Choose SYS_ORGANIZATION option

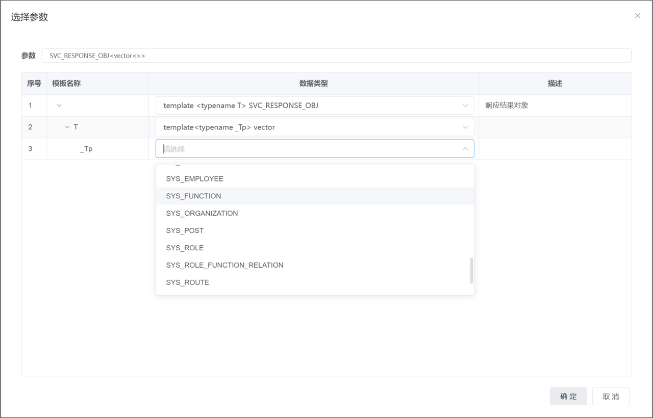(x=315, y=213)
